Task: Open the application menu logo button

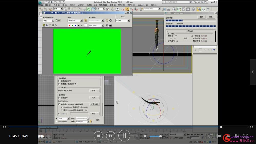Action: coord(40,3)
